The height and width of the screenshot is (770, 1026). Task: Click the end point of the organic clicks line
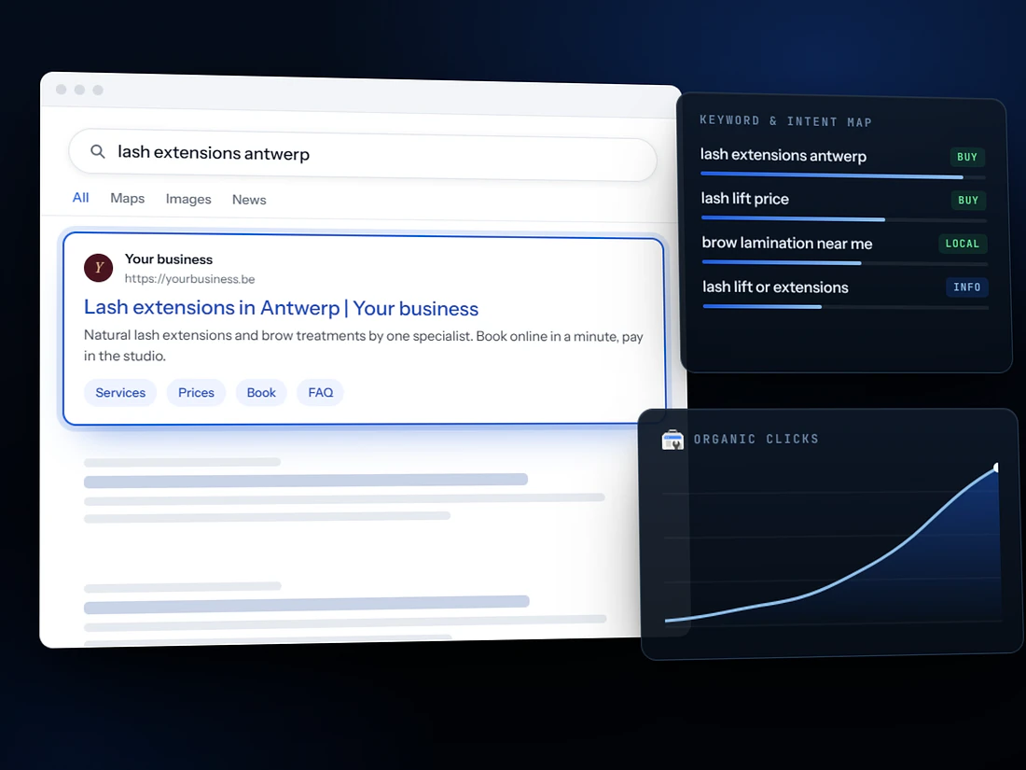click(x=996, y=467)
